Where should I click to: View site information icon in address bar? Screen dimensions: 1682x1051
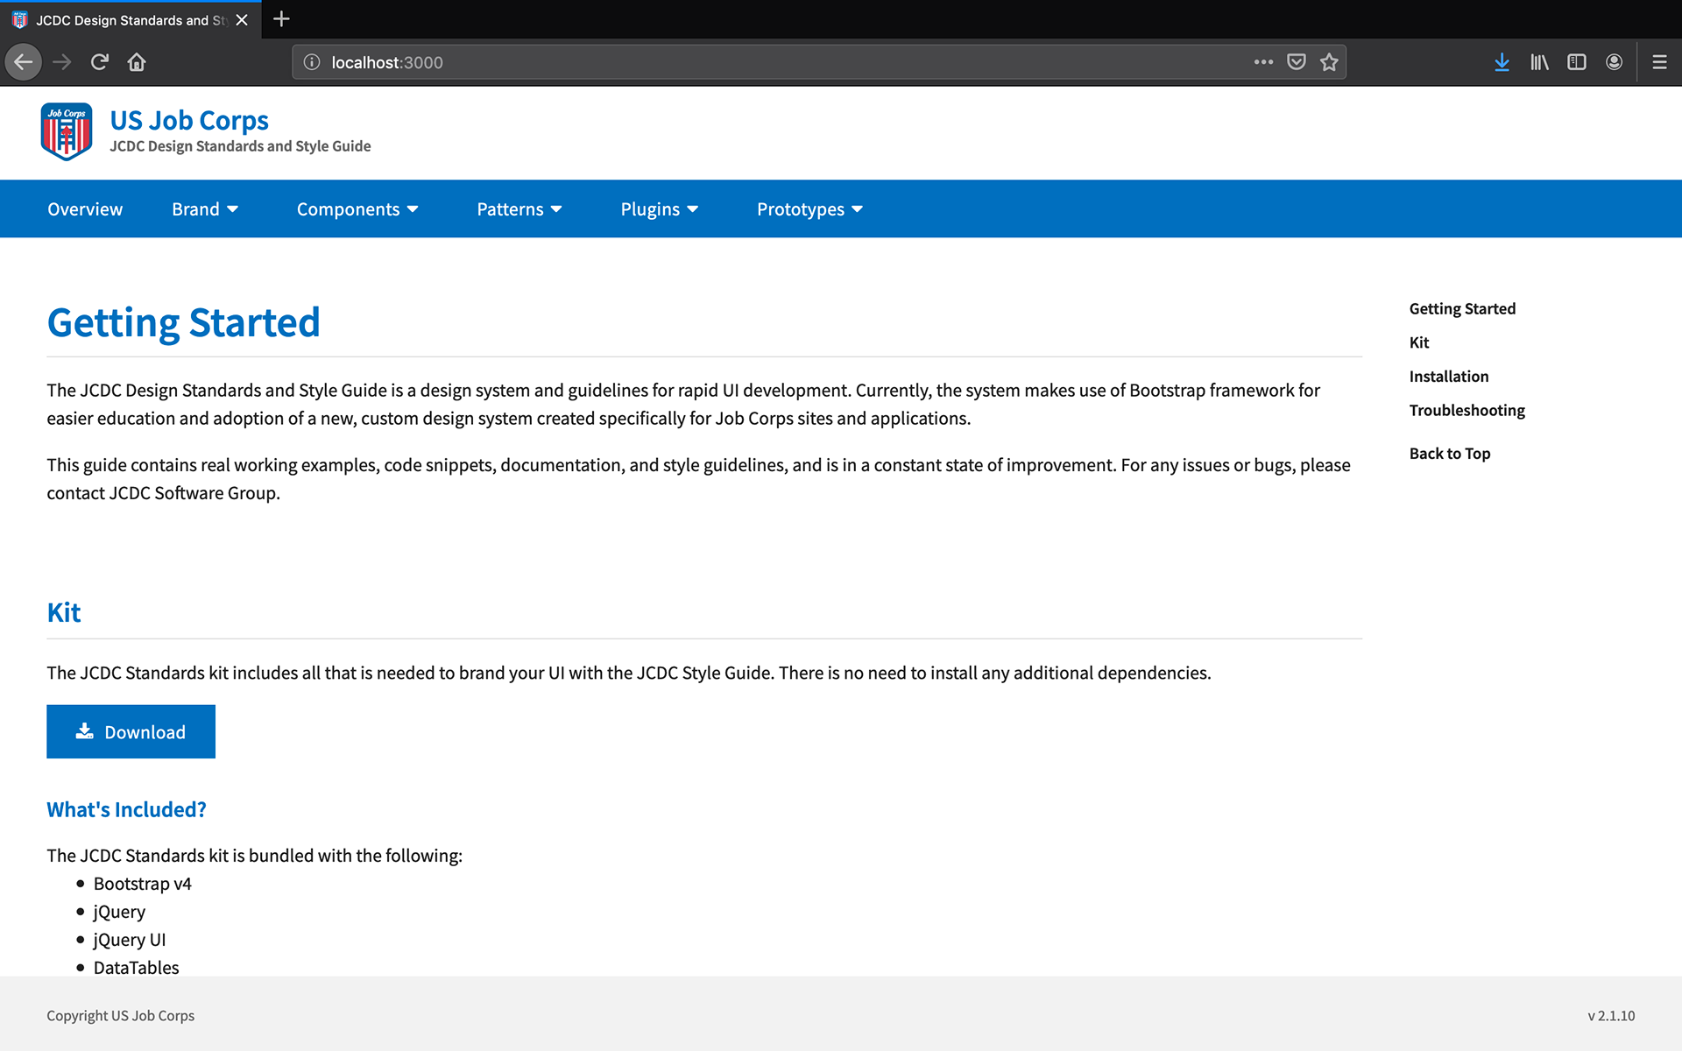point(312,62)
